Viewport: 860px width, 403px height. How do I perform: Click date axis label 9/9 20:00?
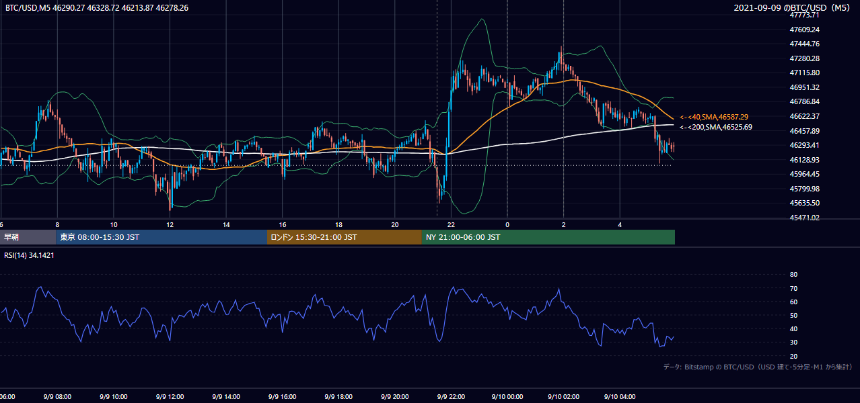tap(395, 397)
